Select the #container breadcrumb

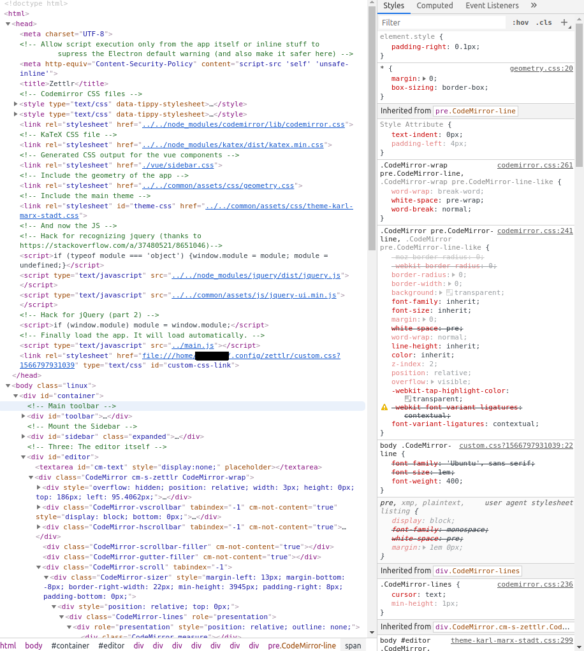(70, 646)
